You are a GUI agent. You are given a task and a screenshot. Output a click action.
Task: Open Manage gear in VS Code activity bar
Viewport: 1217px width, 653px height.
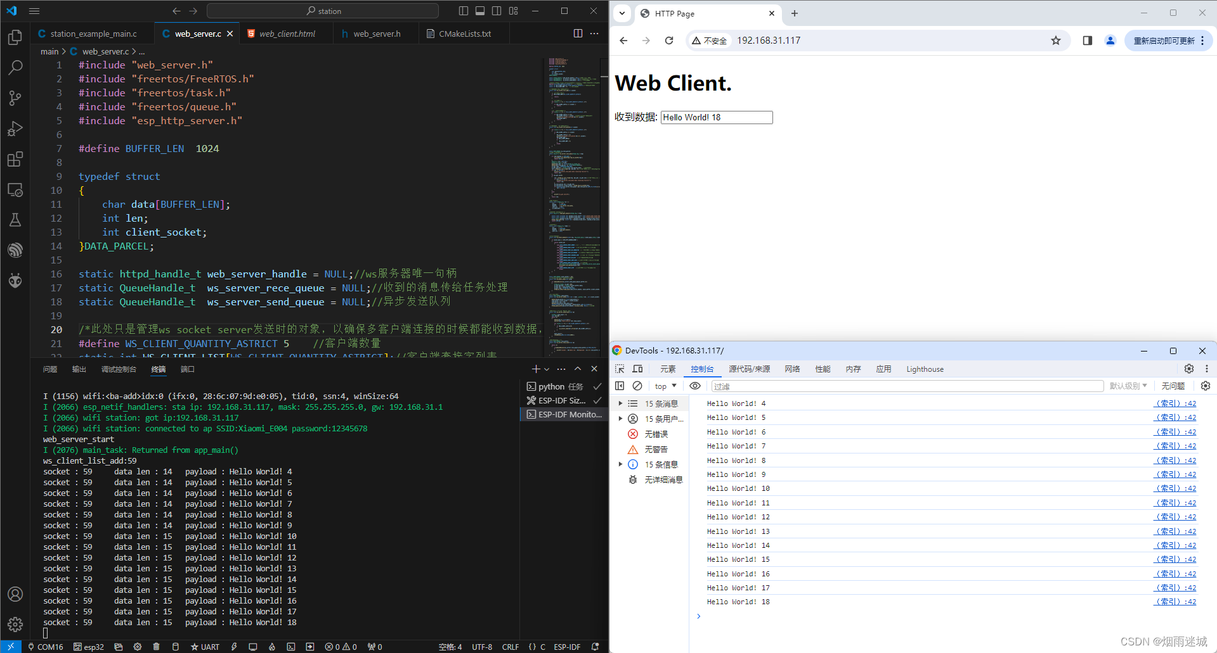[x=15, y=624]
